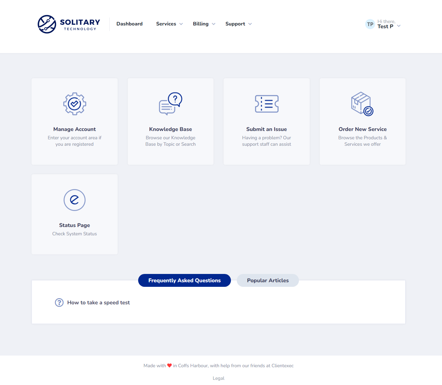This screenshot has width=442, height=385.
Task: Click the TP user avatar
Action: tap(370, 24)
